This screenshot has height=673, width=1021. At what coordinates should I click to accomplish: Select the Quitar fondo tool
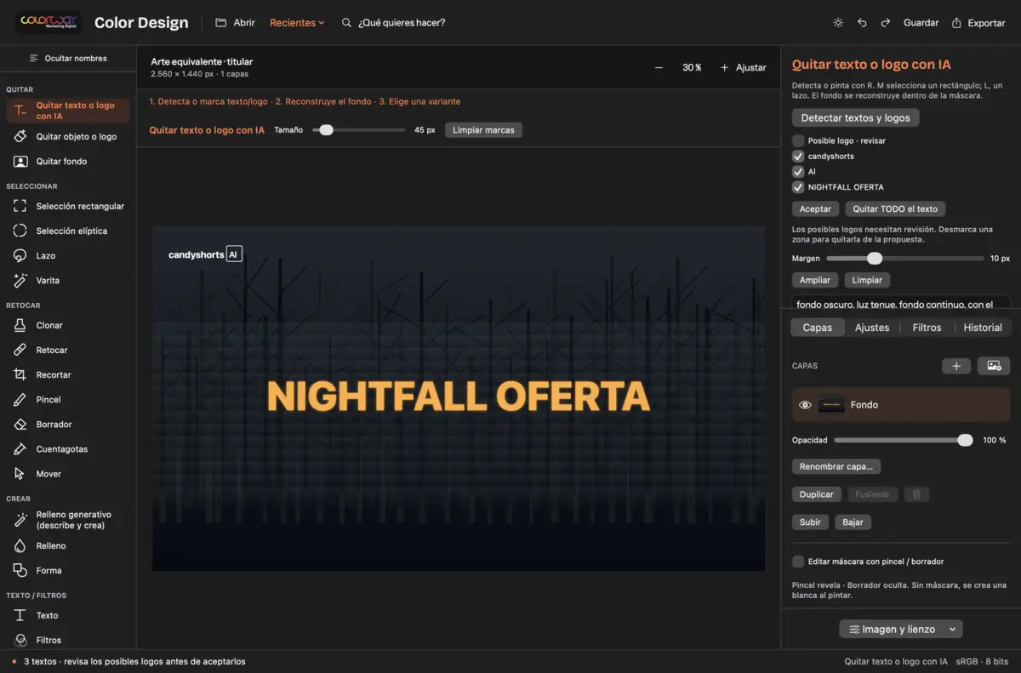[x=68, y=161]
